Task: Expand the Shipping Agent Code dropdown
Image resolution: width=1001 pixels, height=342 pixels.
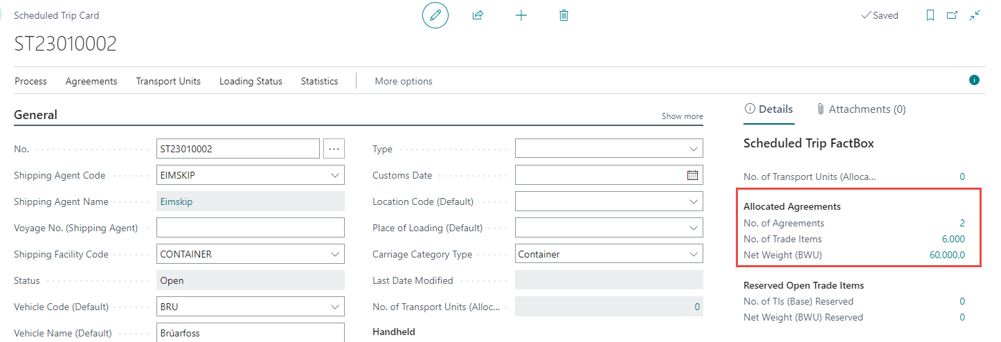Action: coord(334,175)
